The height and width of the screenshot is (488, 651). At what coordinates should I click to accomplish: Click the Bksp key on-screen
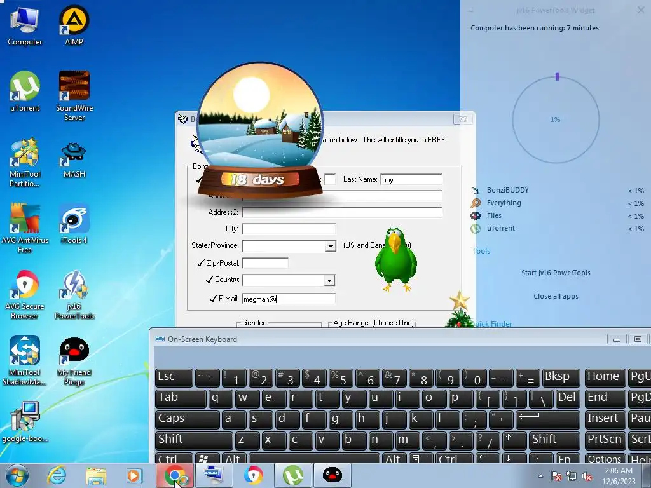[561, 377]
